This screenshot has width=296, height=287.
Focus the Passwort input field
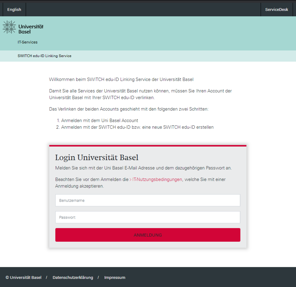[x=148, y=217]
